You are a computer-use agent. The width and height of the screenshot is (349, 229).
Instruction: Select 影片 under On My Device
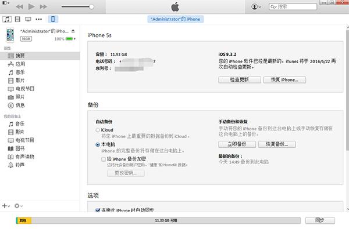[x=20, y=132]
